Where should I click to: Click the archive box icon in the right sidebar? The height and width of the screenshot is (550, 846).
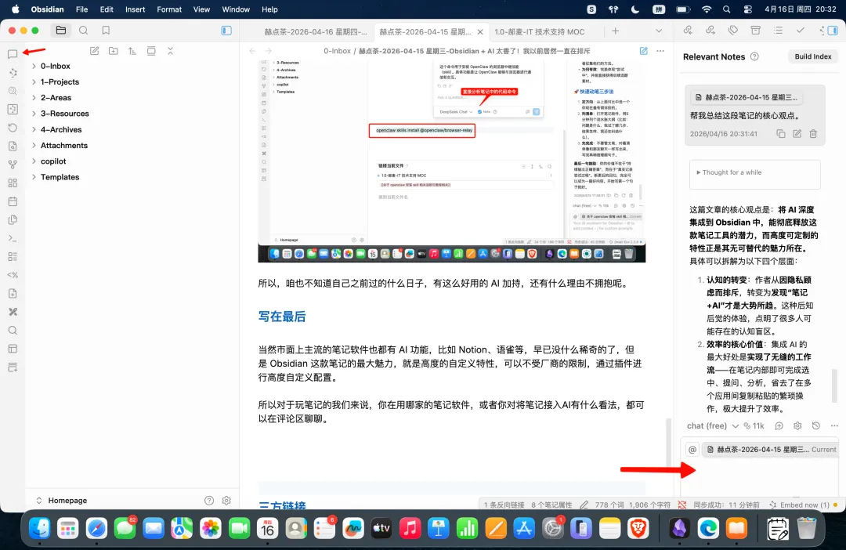click(x=755, y=31)
